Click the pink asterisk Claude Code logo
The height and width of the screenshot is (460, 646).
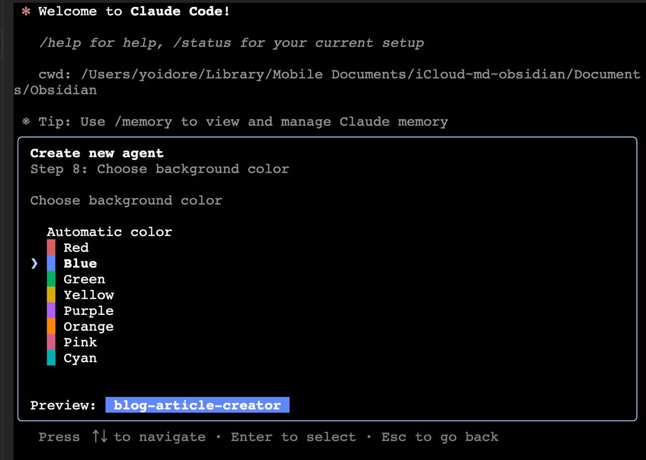pyautogui.click(x=26, y=11)
